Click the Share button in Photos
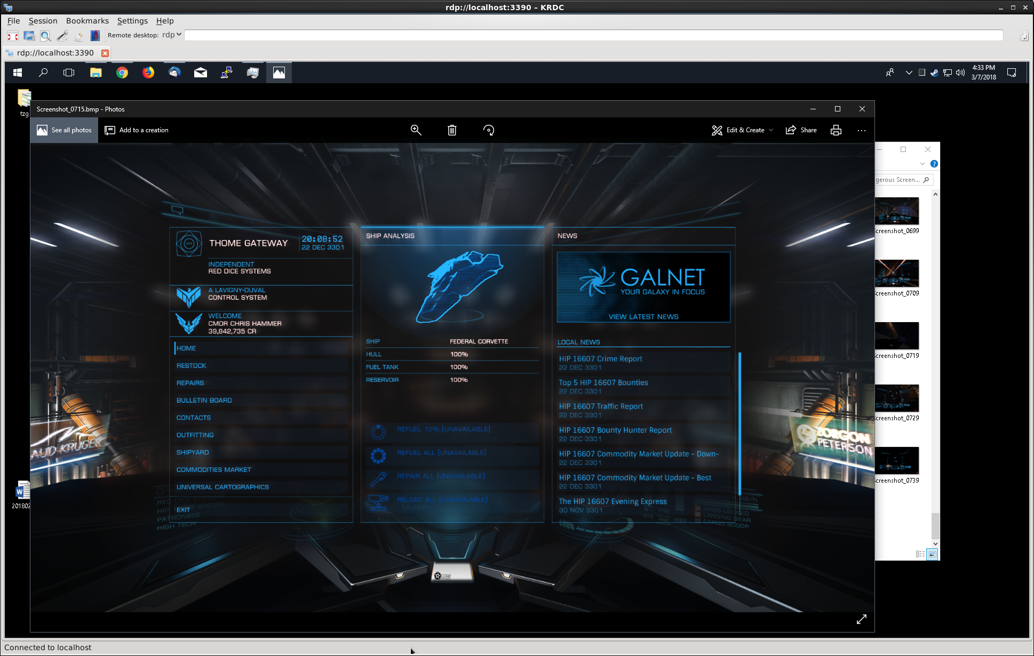Image resolution: width=1034 pixels, height=656 pixels. (x=801, y=130)
